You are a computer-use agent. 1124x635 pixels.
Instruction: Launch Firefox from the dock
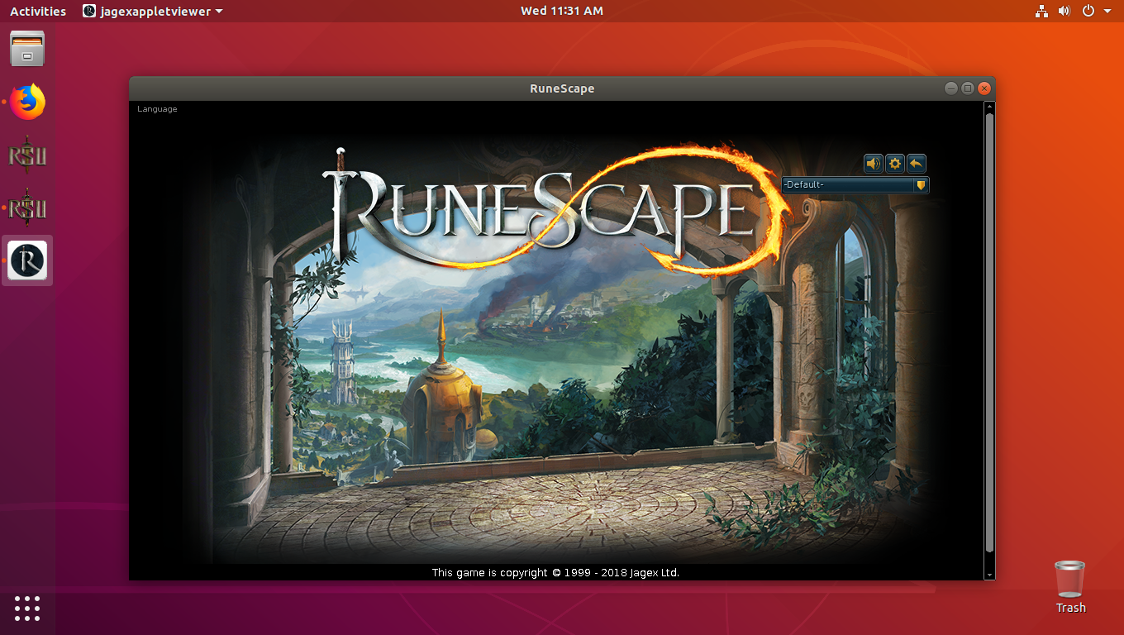tap(27, 102)
